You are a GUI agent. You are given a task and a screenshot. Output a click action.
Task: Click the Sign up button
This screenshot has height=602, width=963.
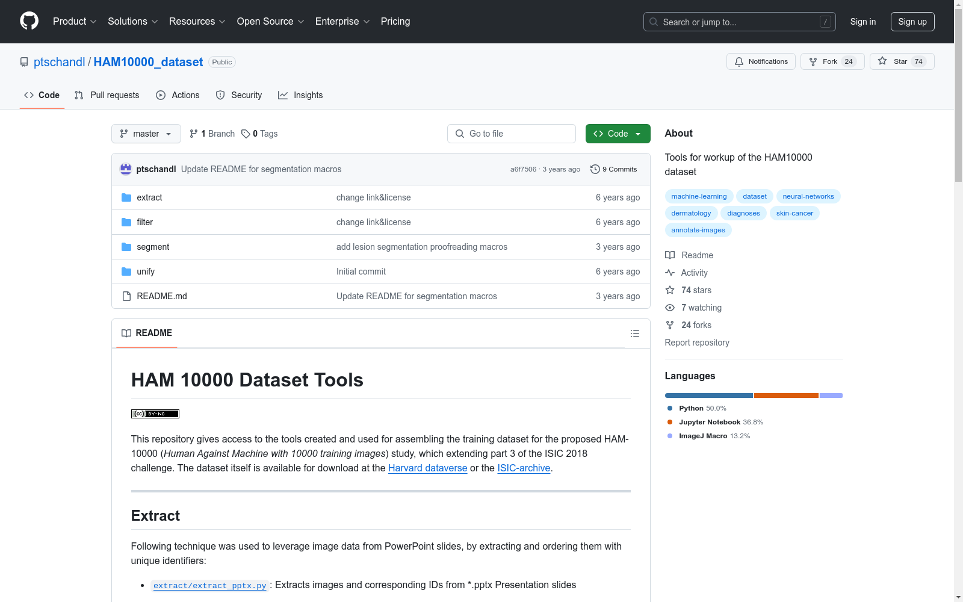click(x=912, y=22)
